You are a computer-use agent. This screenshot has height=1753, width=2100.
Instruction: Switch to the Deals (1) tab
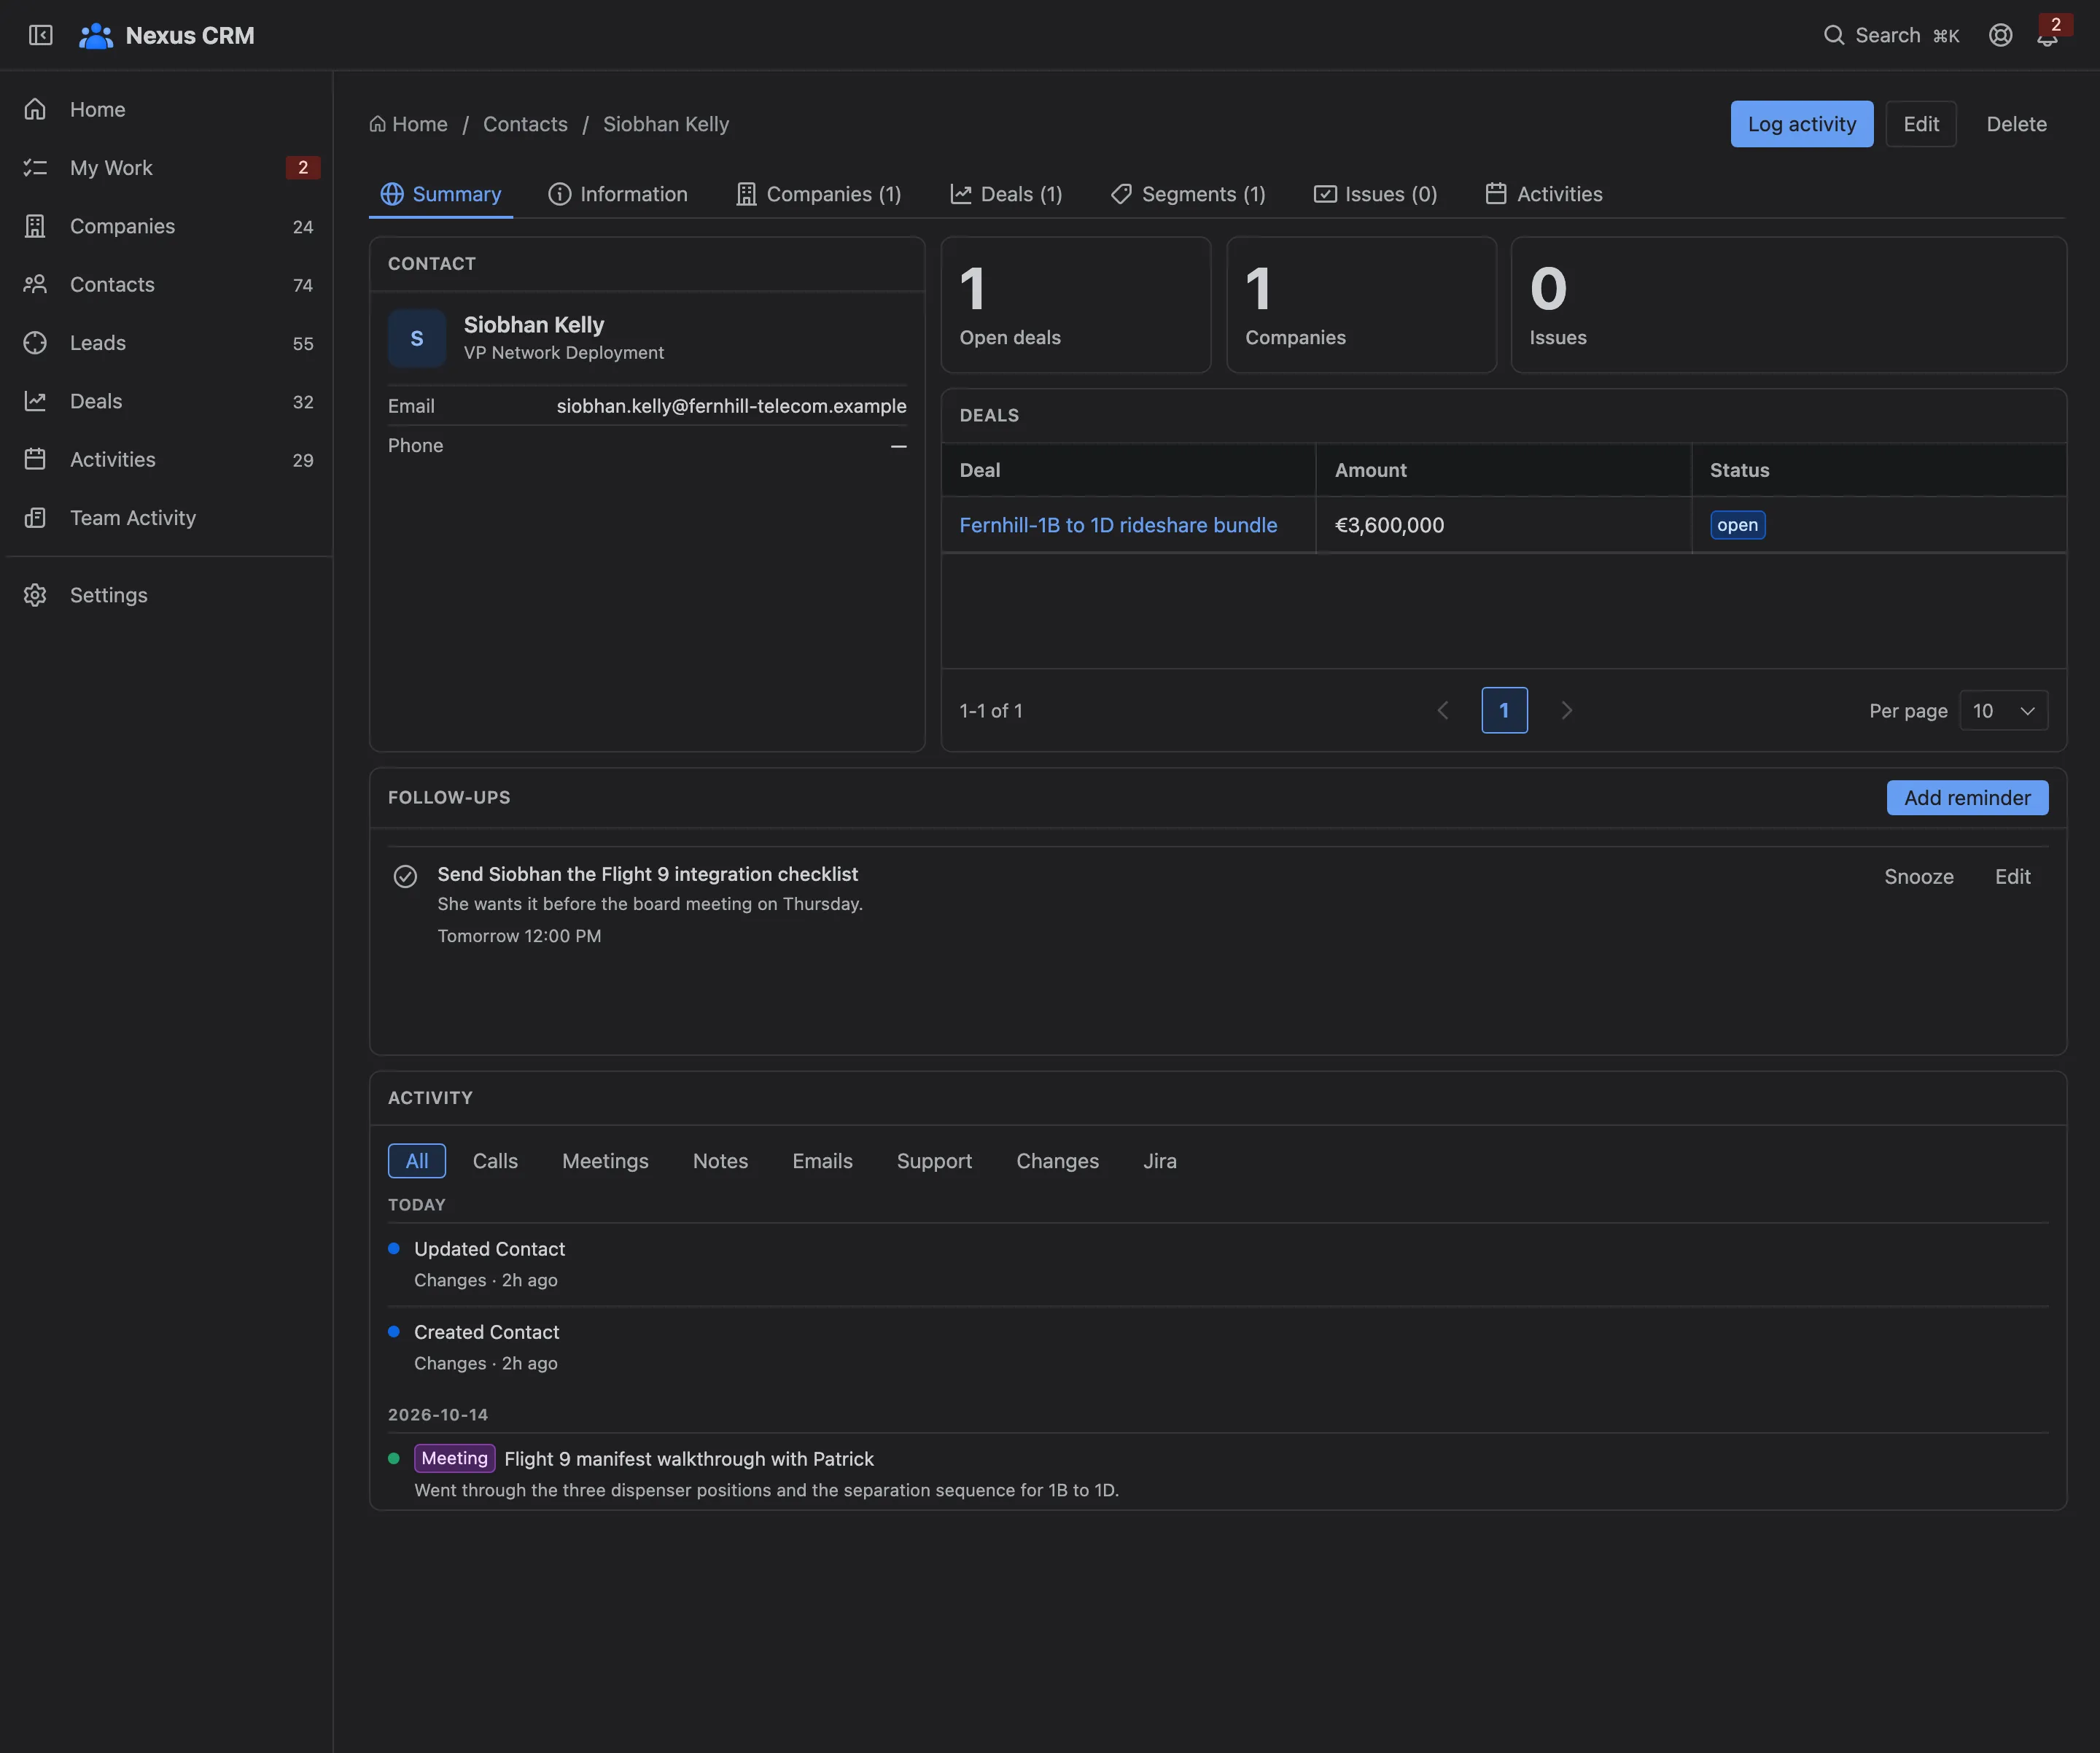pos(1006,194)
